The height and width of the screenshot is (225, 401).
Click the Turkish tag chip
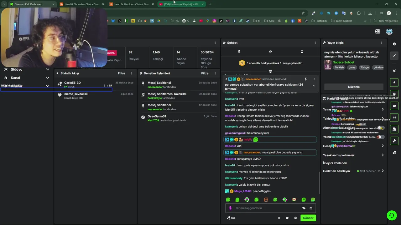click(339, 67)
